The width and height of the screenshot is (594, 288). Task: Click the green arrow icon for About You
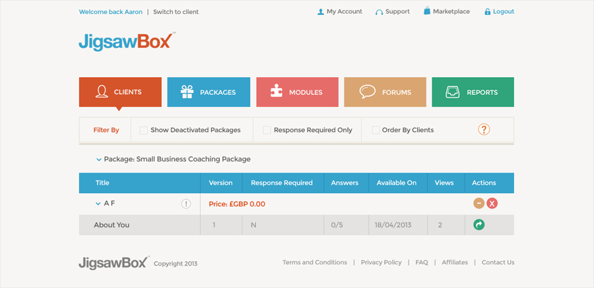[479, 225]
